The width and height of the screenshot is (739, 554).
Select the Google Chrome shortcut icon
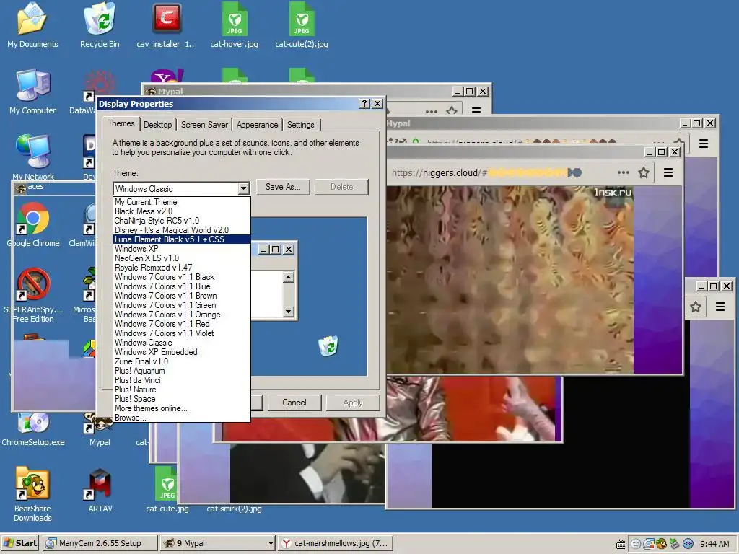click(x=33, y=225)
